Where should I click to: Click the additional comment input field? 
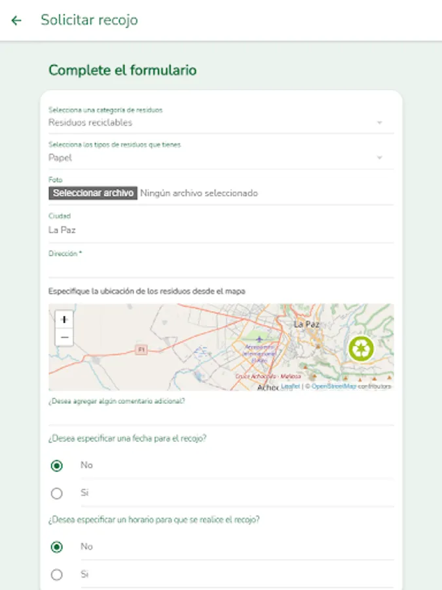click(x=221, y=415)
